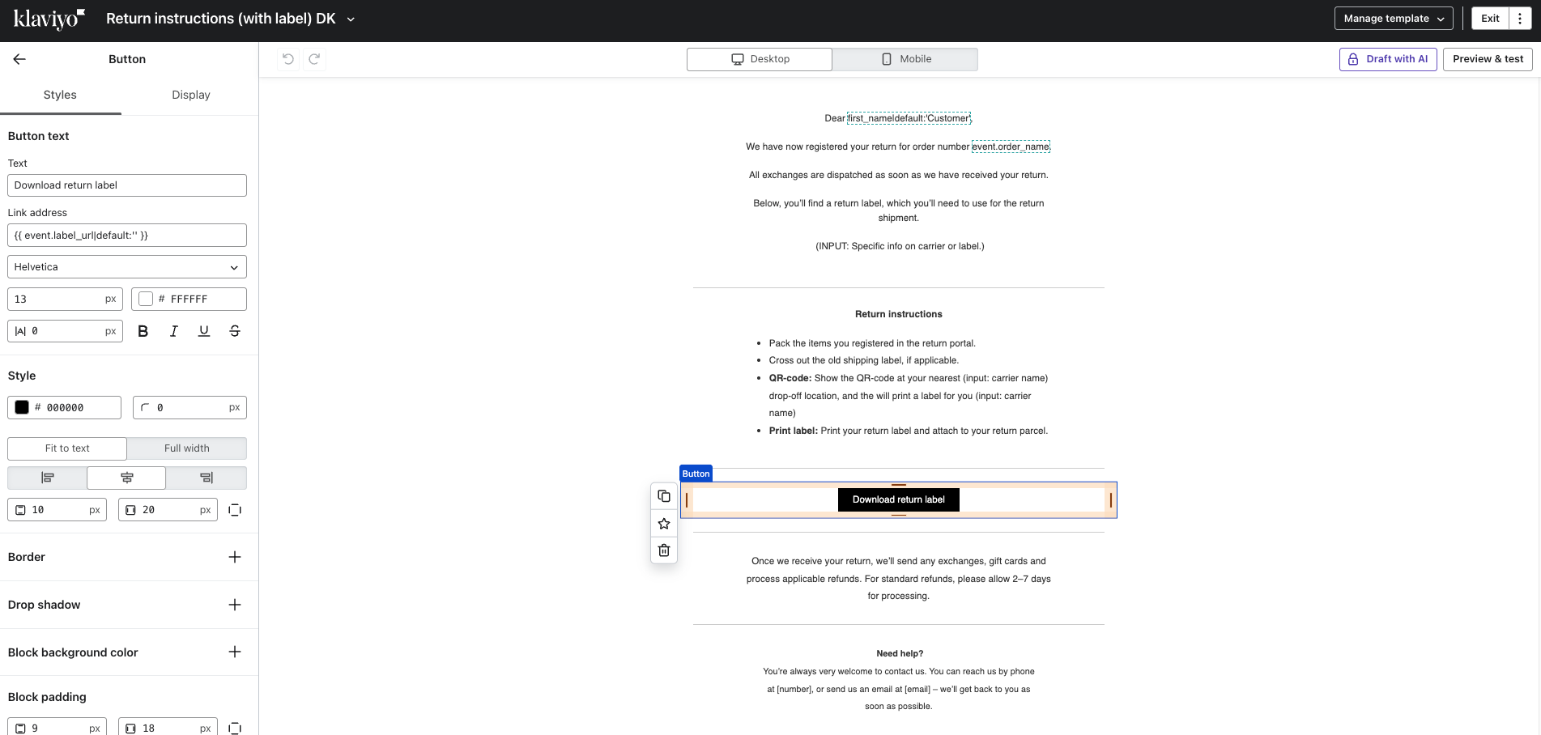Click the undo arrow icon
The height and width of the screenshot is (735, 1541).
pos(288,58)
